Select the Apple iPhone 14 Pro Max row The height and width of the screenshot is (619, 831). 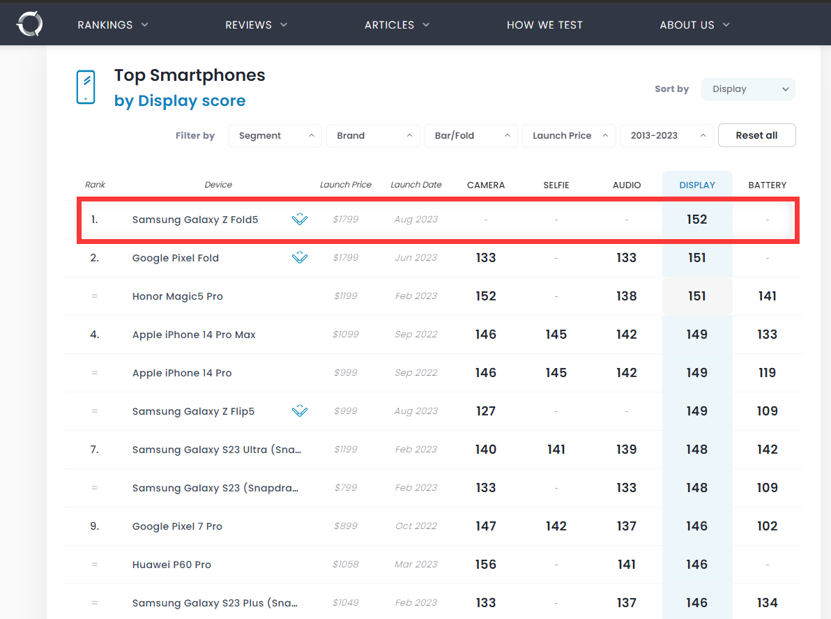(x=194, y=335)
